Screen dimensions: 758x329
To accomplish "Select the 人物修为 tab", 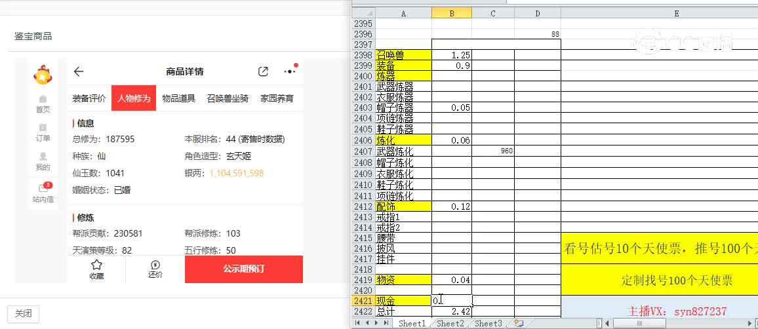I will 133,98.
